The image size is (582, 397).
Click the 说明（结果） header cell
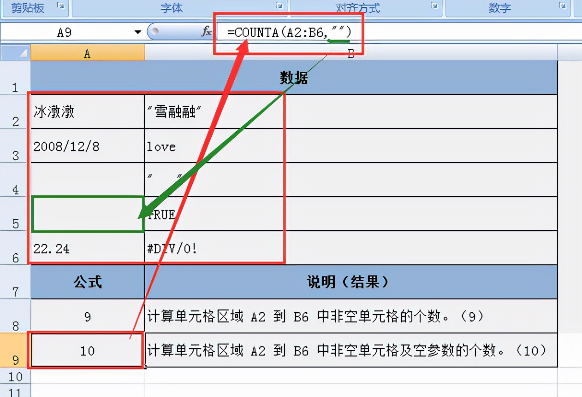(x=351, y=282)
